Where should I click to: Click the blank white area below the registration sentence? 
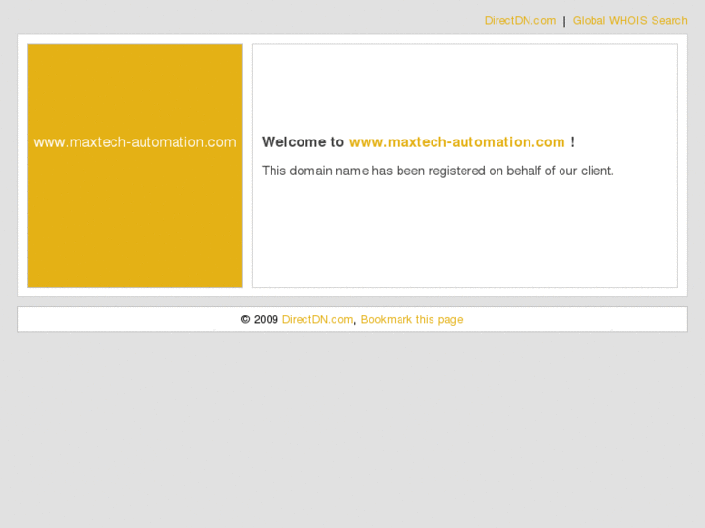coord(465,232)
